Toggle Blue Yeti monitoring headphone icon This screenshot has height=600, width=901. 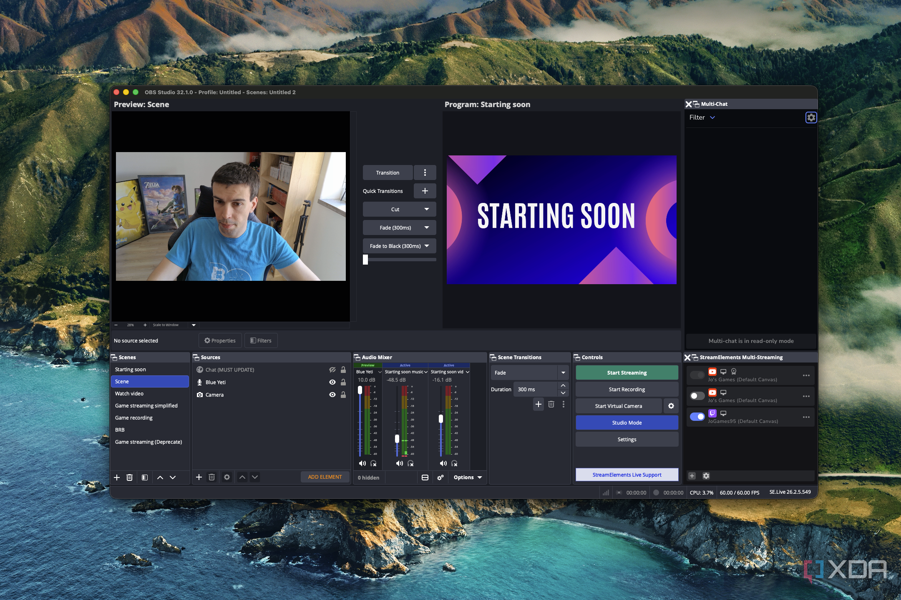(x=373, y=463)
